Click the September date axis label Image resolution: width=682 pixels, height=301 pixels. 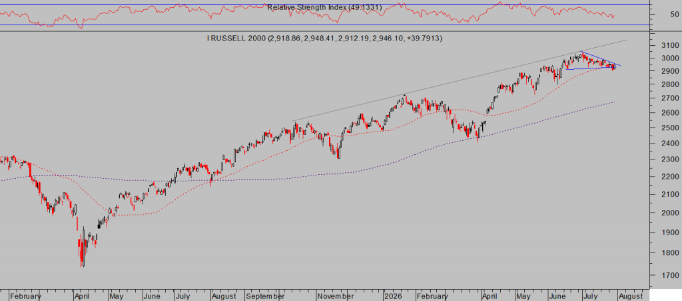tap(265, 296)
